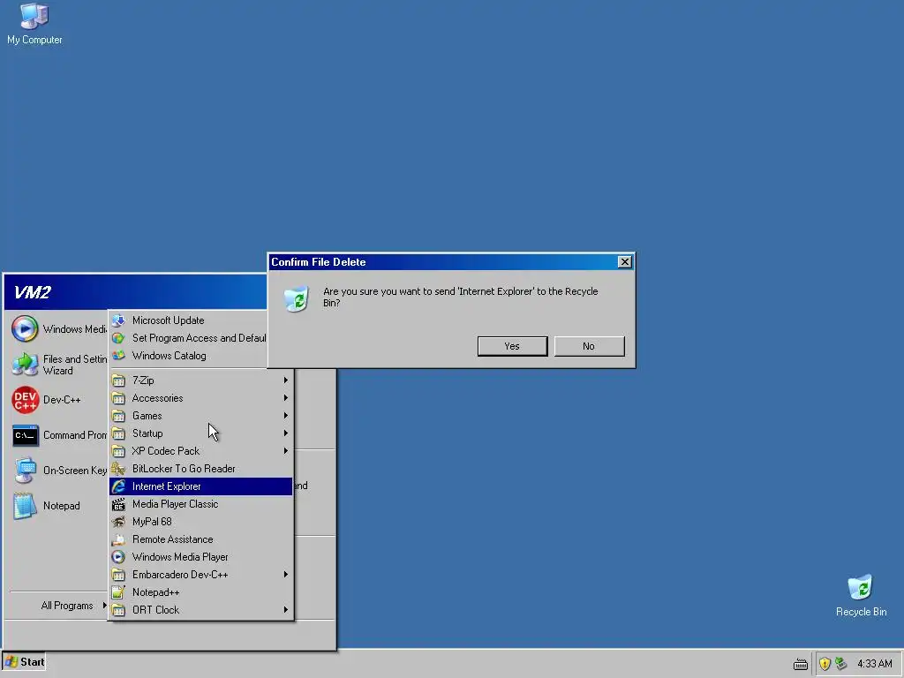Viewport: 904px width, 678px height.
Task: Close the Confirm File Delete dialog
Action: [x=624, y=261]
